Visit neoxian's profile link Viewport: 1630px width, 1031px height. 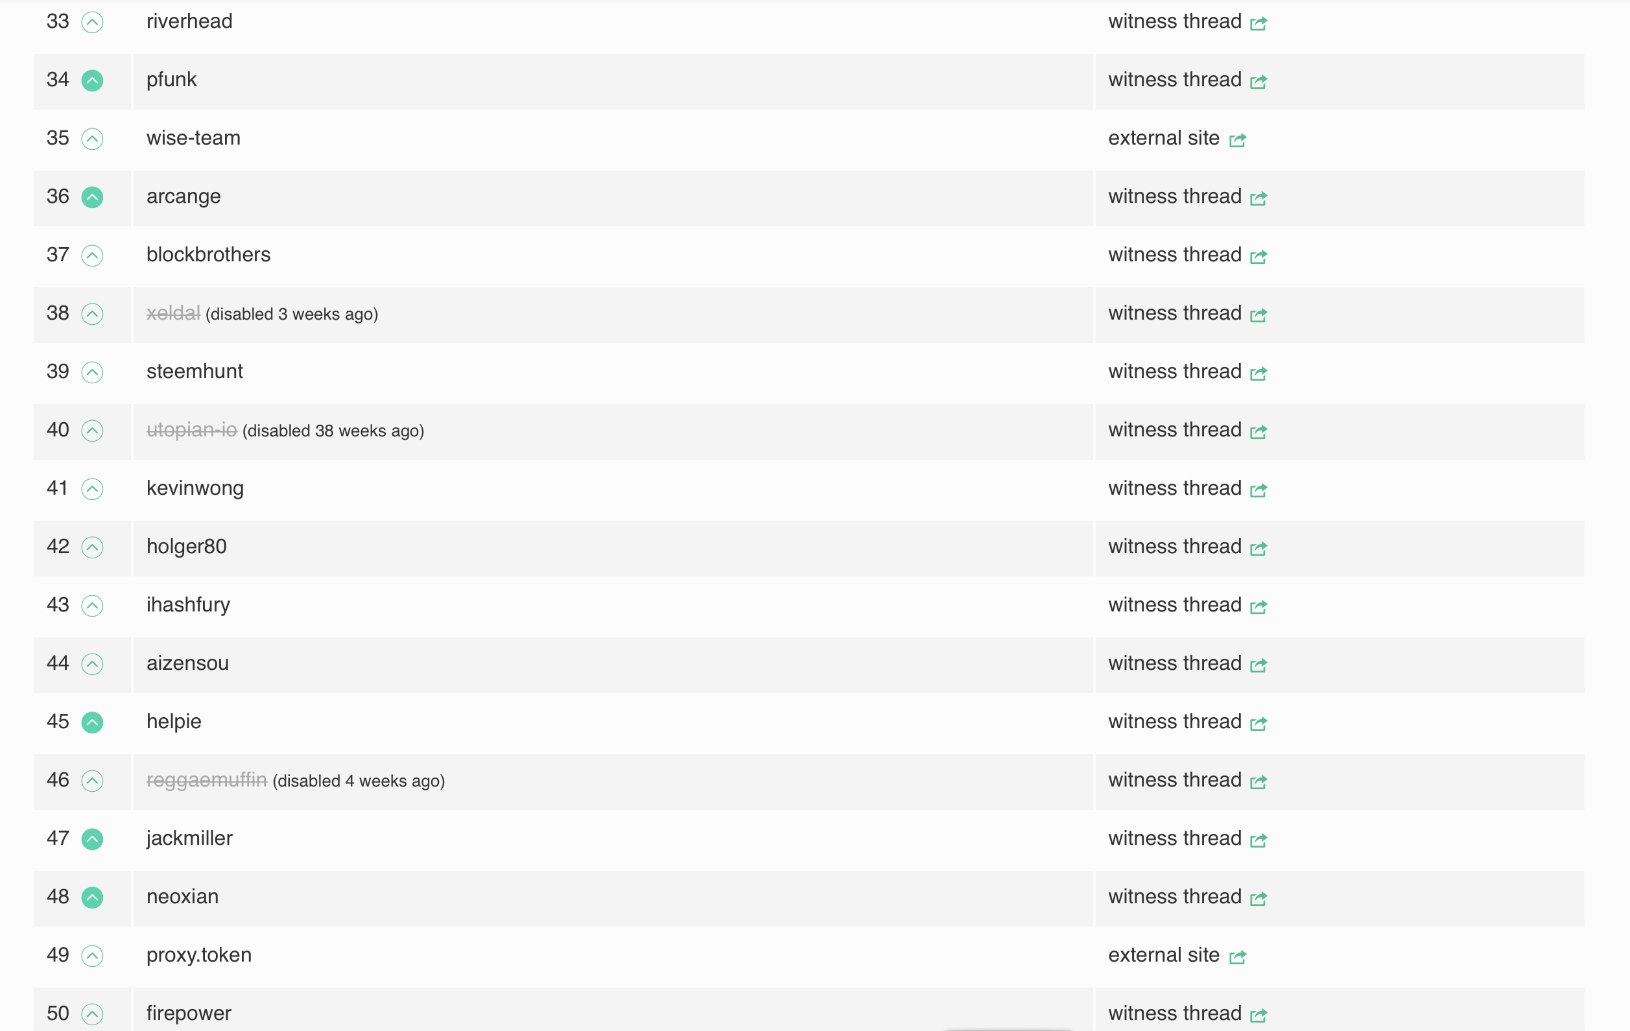183,897
